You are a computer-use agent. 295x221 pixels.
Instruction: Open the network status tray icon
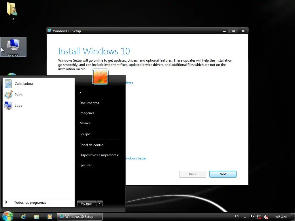pyautogui.click(x=259, y=217)
